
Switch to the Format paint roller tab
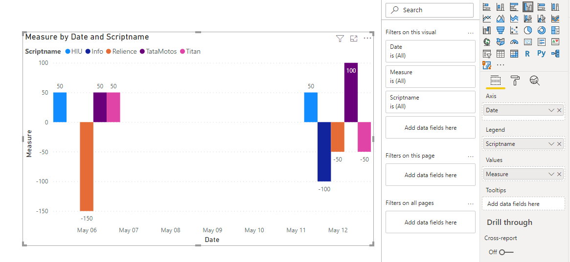point(515,81)
